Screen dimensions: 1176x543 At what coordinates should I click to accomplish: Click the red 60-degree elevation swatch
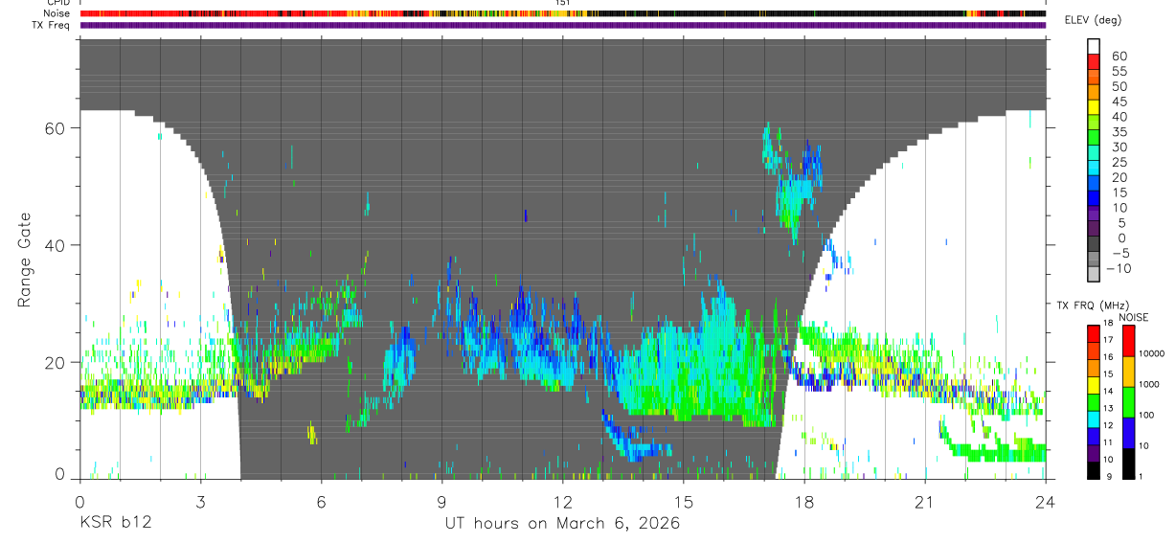point(1094,60)
